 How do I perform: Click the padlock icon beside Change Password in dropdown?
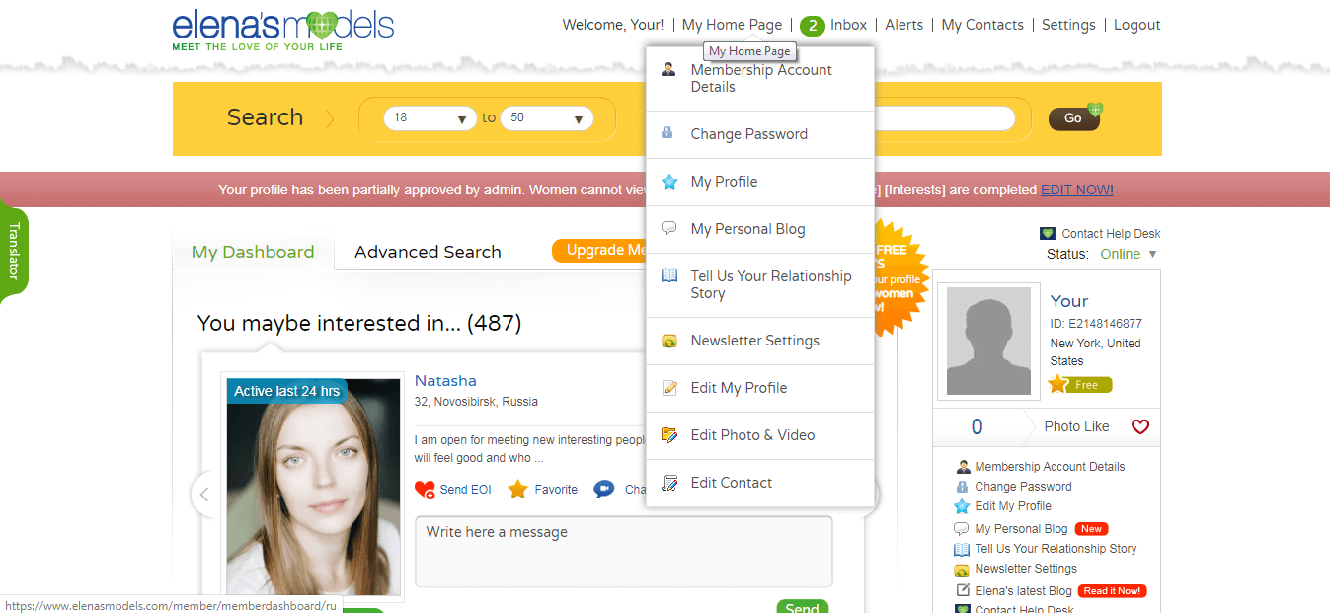(x=668, y=134)
